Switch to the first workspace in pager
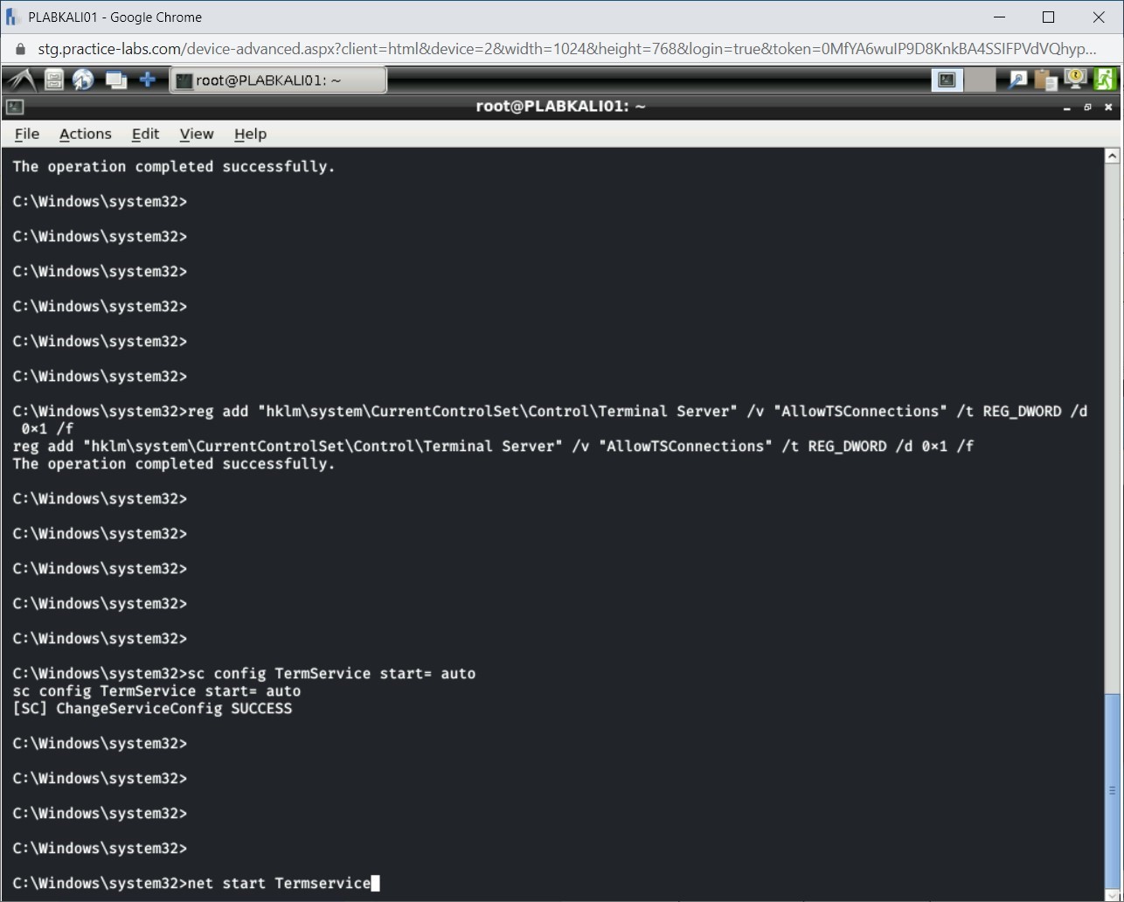The image size is (1124, 902). tap(947, 80)
